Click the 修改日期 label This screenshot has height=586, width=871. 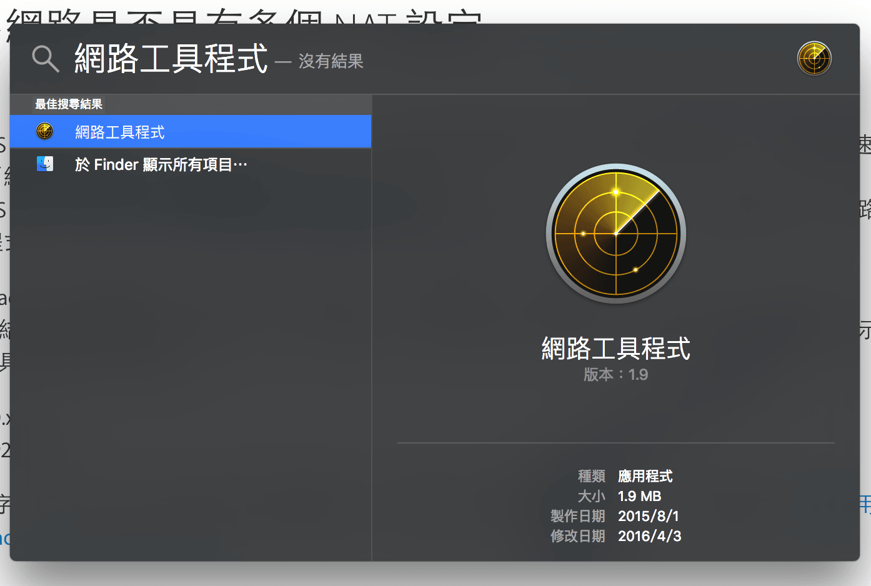[578, 536]
